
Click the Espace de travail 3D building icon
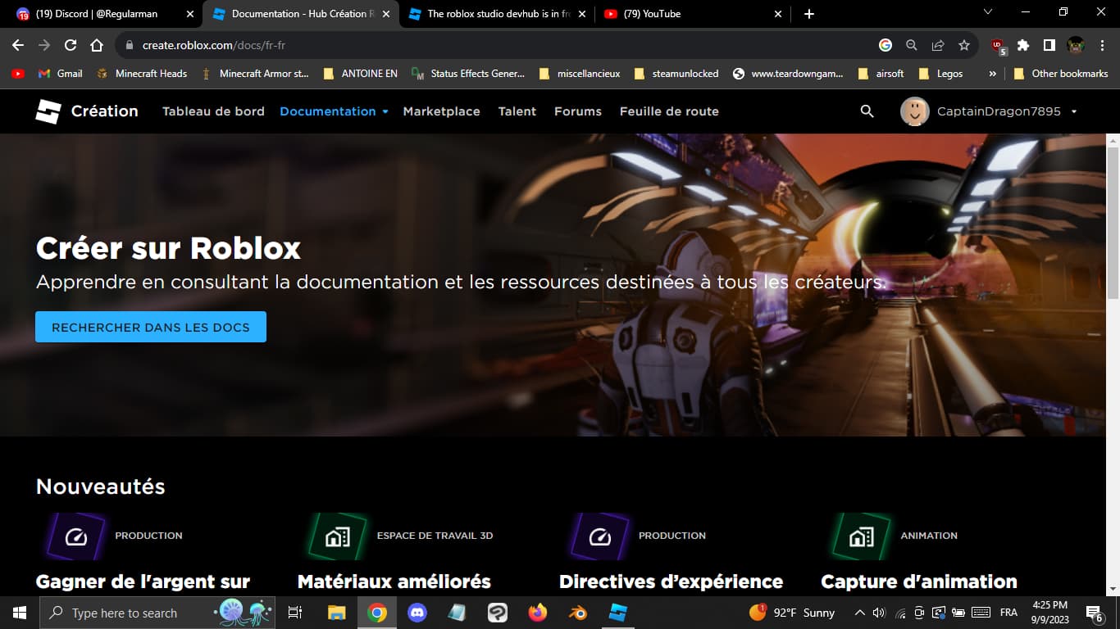pos(336,536)
